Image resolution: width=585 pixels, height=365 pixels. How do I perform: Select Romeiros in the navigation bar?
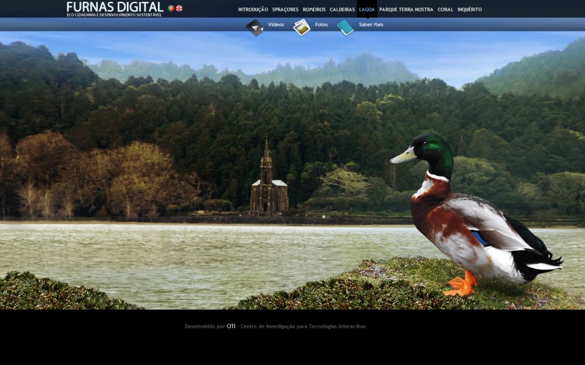coord(314,10)
